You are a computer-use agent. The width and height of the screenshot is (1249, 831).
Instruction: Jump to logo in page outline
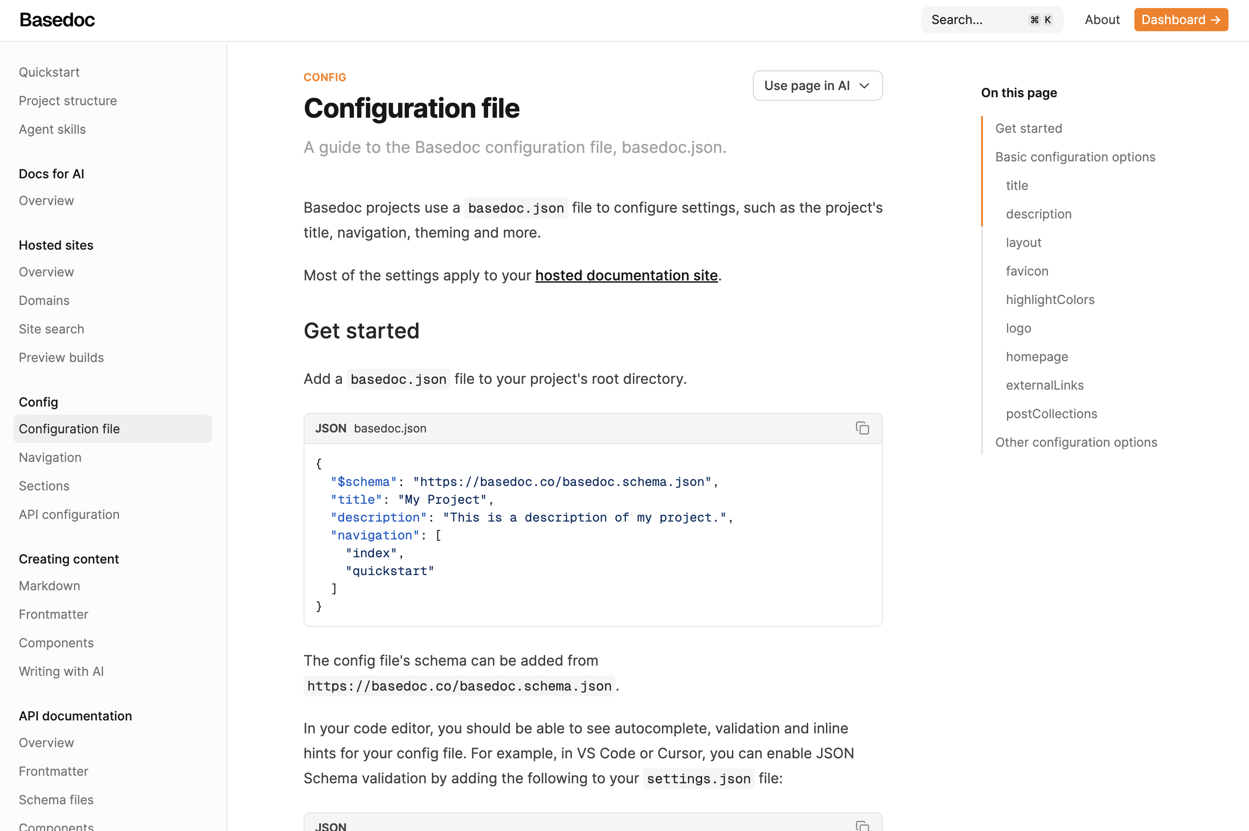pos(1019,329)
